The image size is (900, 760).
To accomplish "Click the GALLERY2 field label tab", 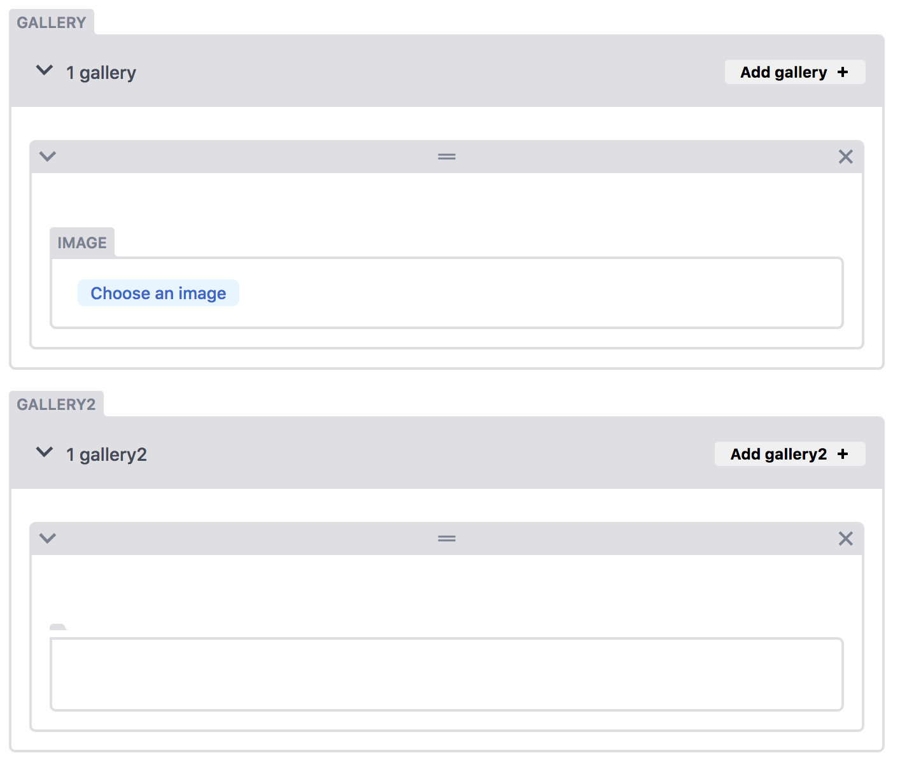I will point(56,404).
